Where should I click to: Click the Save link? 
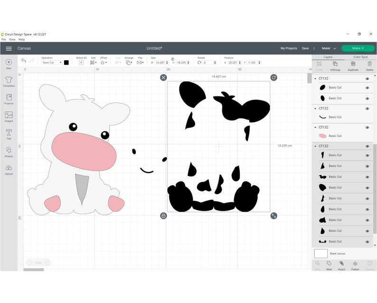[305, 48]
